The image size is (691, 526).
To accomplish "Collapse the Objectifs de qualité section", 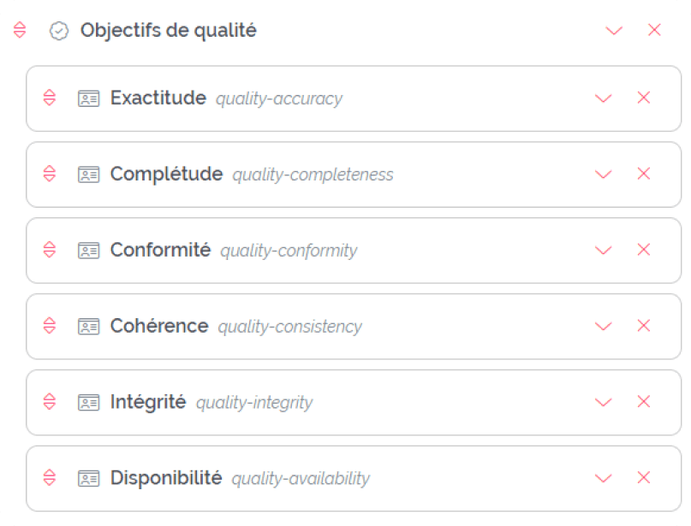I will [614, 31].
